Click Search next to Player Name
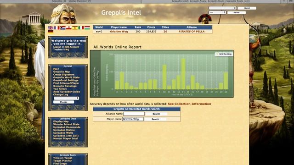 (155, 119)
